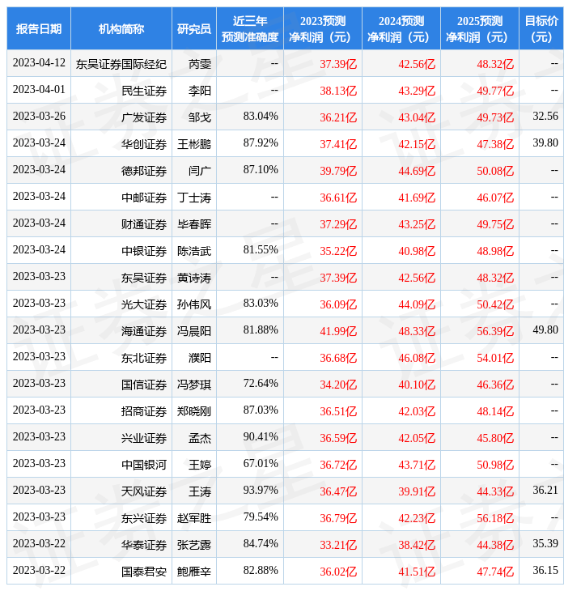
Task: Click the 目标价 column header
Action: point(541,29)
